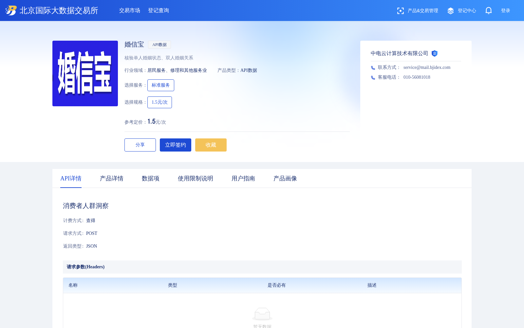Click the phone number 010-56081018
The height and width of the screenshot is (328, 524).
pyautogui.click(x=417, y=77)
